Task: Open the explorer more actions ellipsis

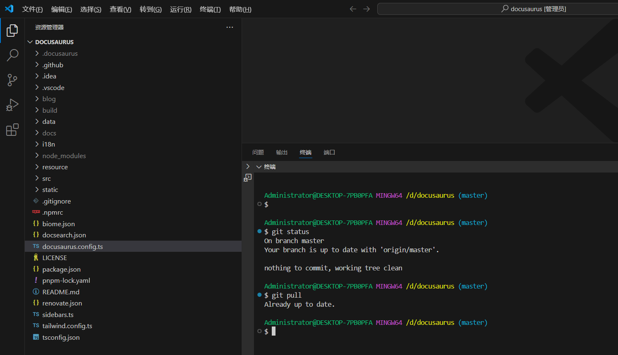Action: click(x=230, y=27)
